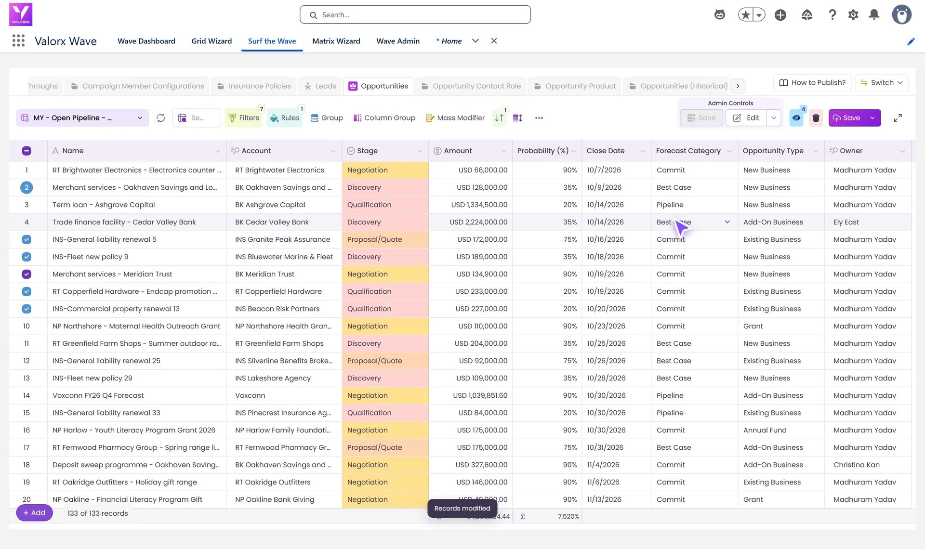Viewport: 925px width, 549px height.
Task: Expand the navigation tabs chevron
Action: click(476, 41)
